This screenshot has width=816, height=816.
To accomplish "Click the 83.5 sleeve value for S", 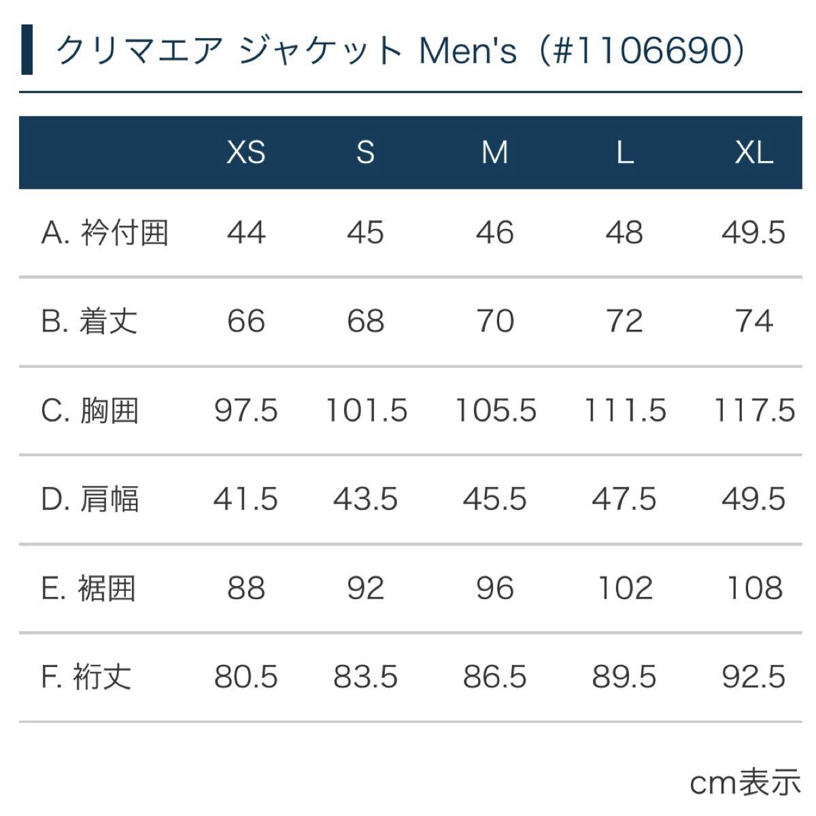I will coord(365,677).
